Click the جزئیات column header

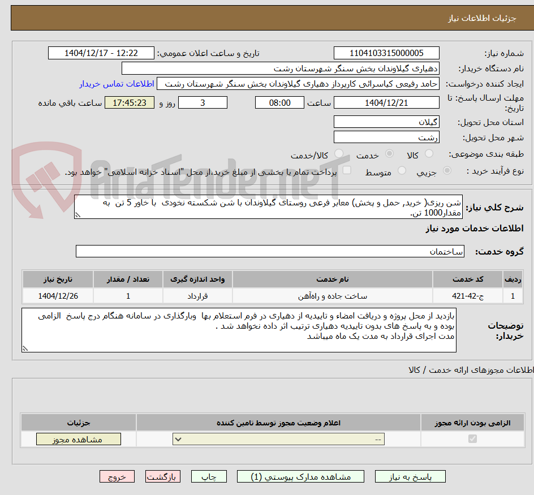click(x=78, y=423)
